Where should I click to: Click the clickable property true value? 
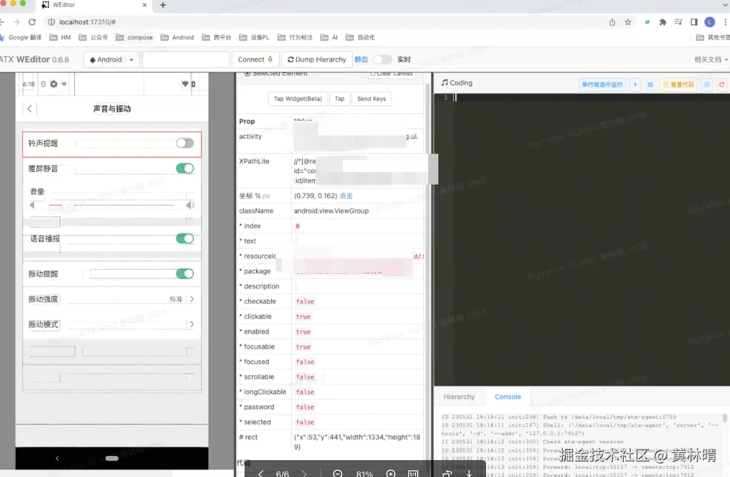(303, 317)
